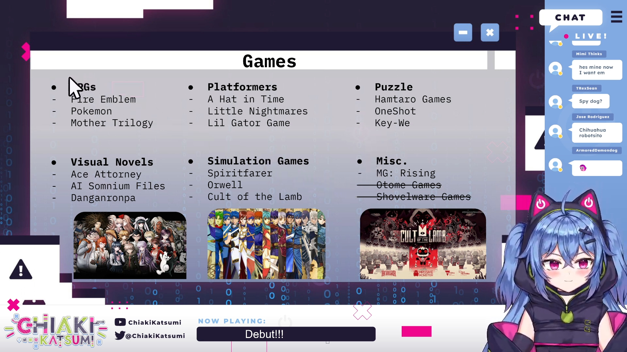Click the 'Fire Emblem' list entry
Screen dimensions: 627x352
coord(103,99)
